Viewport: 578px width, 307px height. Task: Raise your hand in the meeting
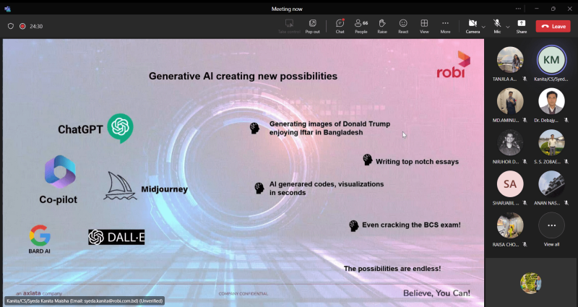click(x=382, y=26)
